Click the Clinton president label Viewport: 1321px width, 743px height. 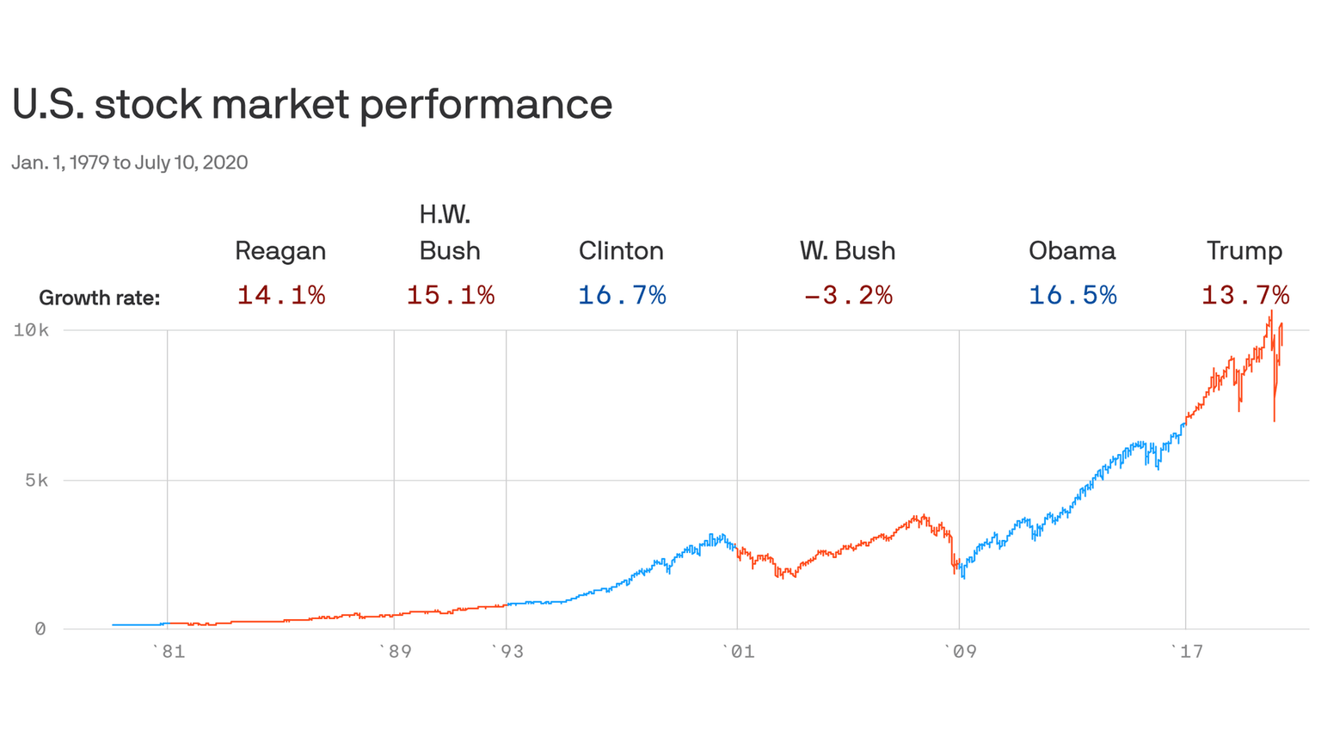(621, 251)
